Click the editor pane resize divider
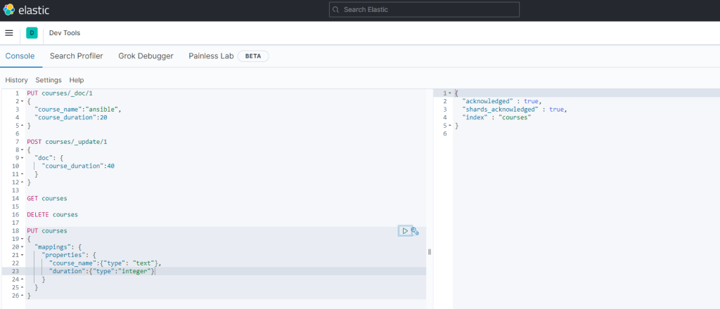This screenshot has height=309, width=720. (429, 251)
